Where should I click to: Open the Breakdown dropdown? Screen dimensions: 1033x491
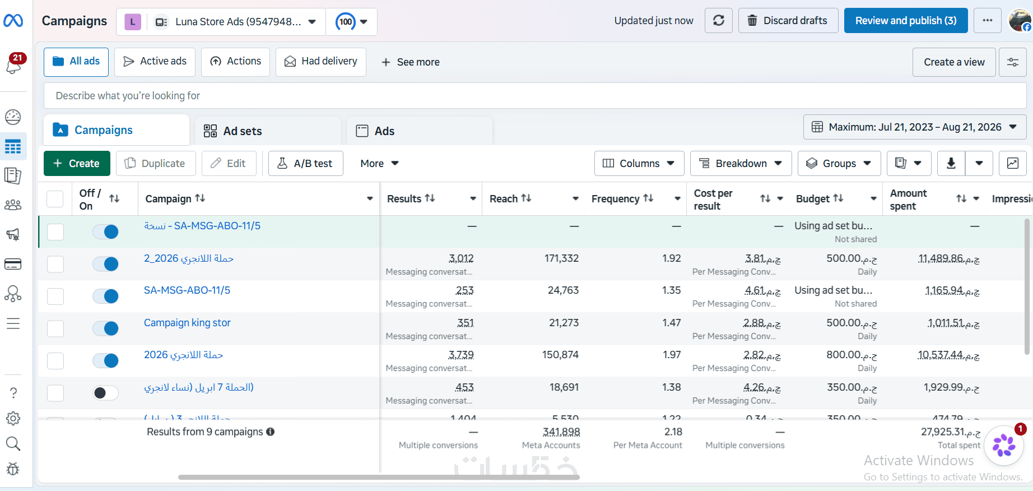tap(741, 164)
